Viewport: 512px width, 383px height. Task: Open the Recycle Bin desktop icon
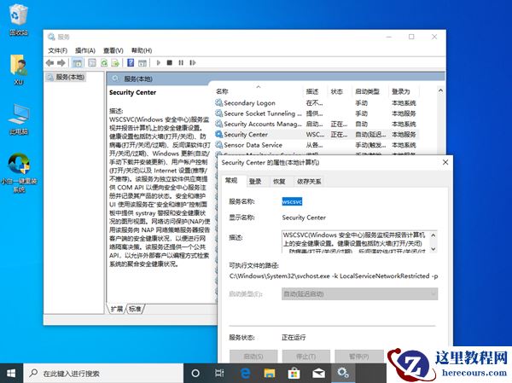pyautogui.click(x=19, y=20)
